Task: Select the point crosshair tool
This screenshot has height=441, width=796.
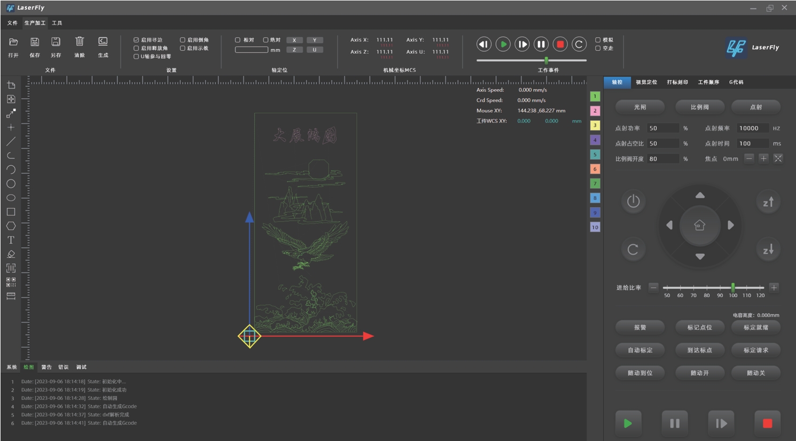Action: [11, 127]
